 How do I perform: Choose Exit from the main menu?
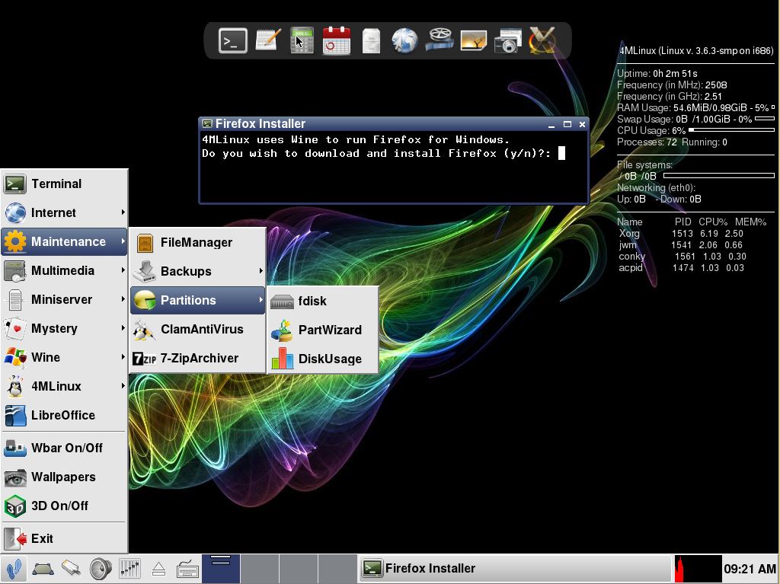[x=64, y=538]
